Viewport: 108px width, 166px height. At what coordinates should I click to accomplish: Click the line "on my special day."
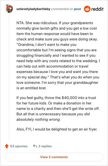32,77
